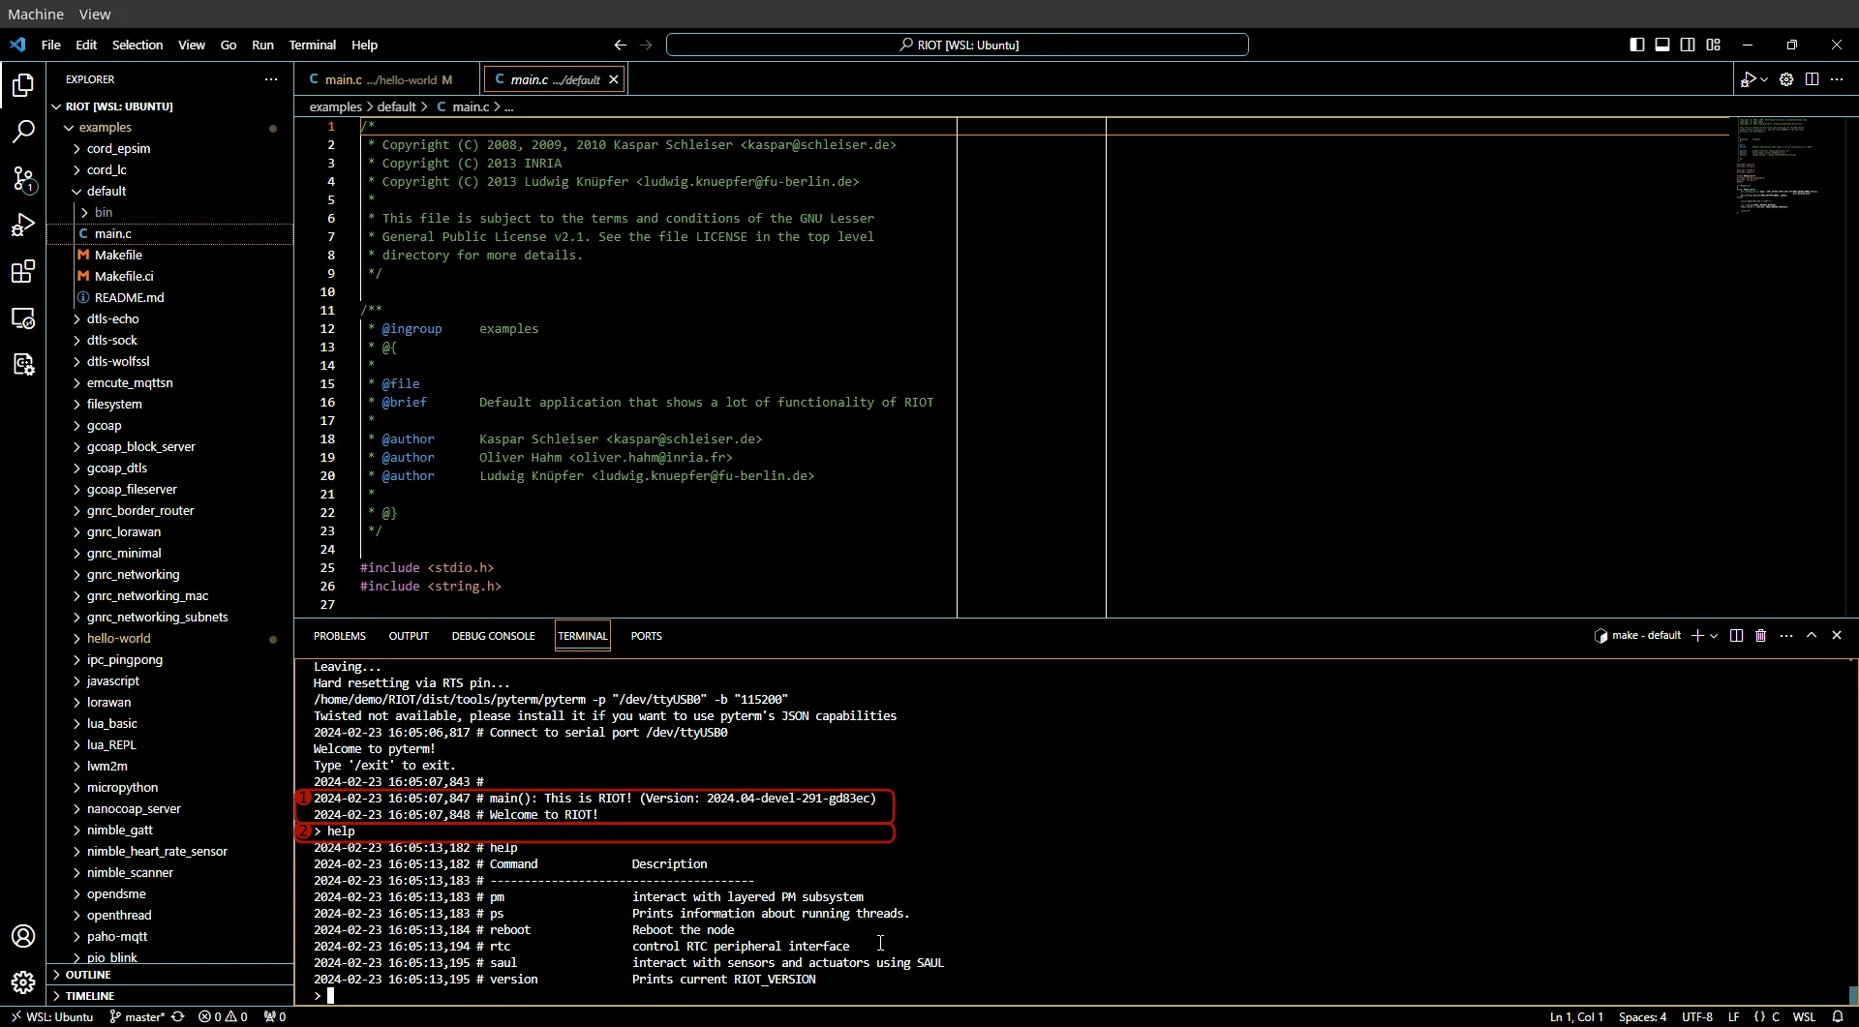Expand the gnrc_networking folder

(134, 574)
